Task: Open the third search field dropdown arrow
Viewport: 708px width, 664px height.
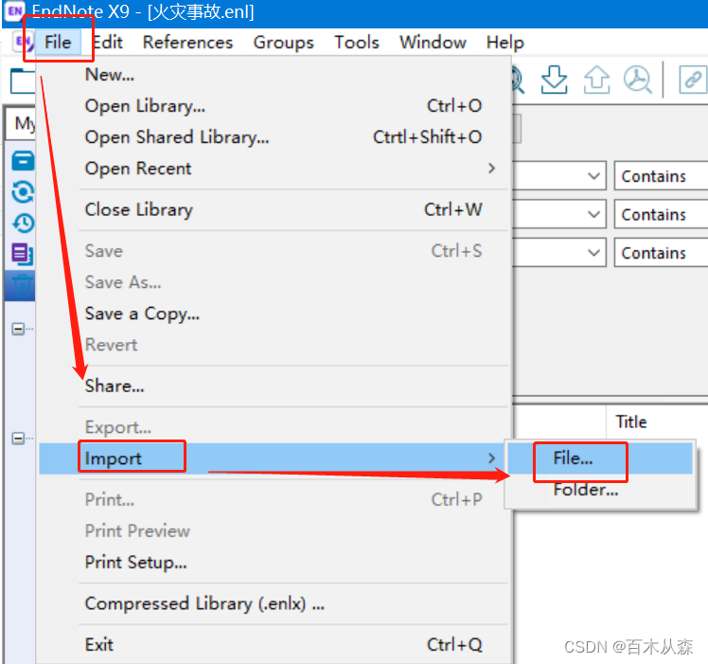Action: point(593,253)
